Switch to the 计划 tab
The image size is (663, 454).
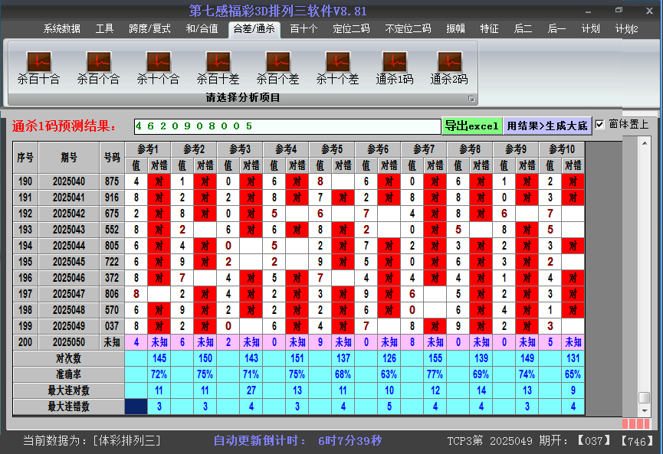click(590, 29)
